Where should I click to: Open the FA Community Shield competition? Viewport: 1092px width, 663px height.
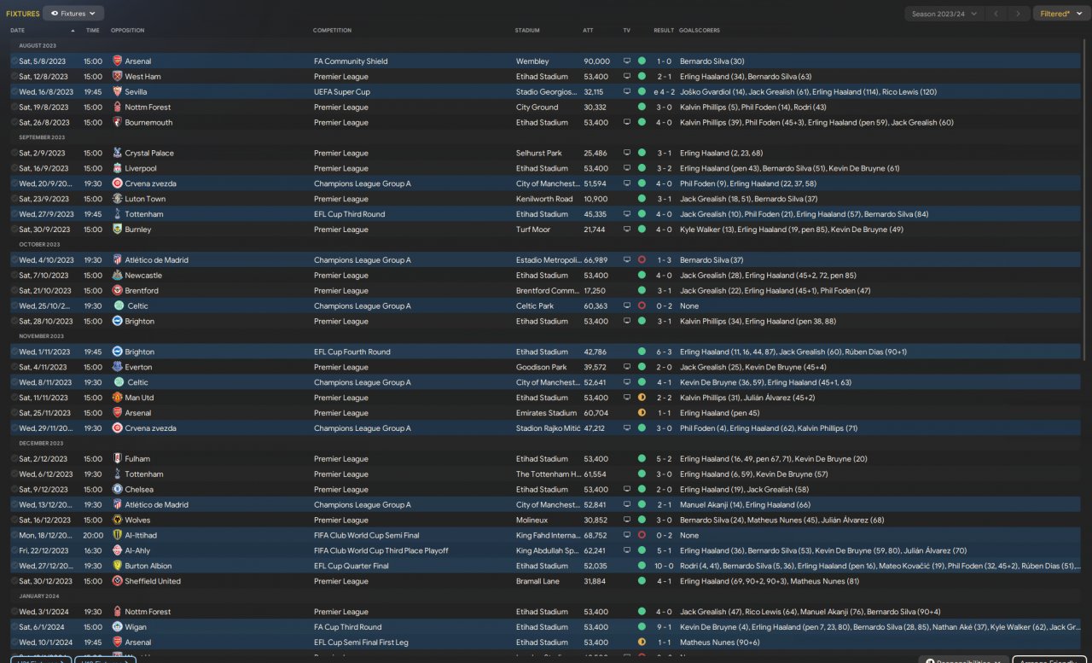(x=351, y=61)
